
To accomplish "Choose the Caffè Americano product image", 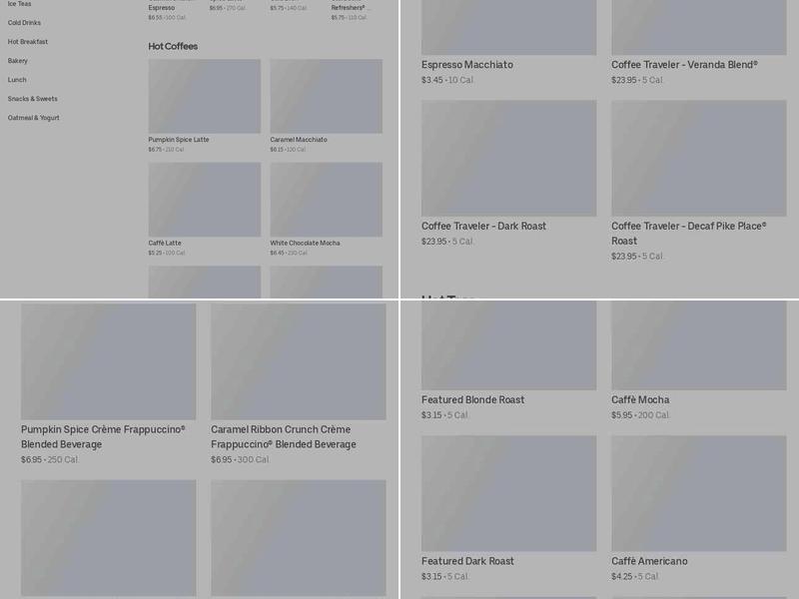I will (698, 493).
